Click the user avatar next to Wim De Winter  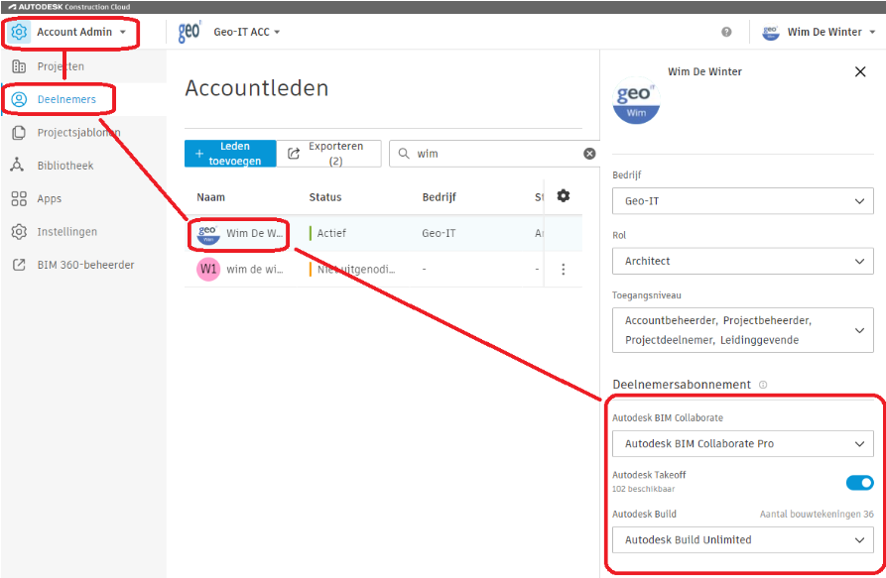click(771, 32)
